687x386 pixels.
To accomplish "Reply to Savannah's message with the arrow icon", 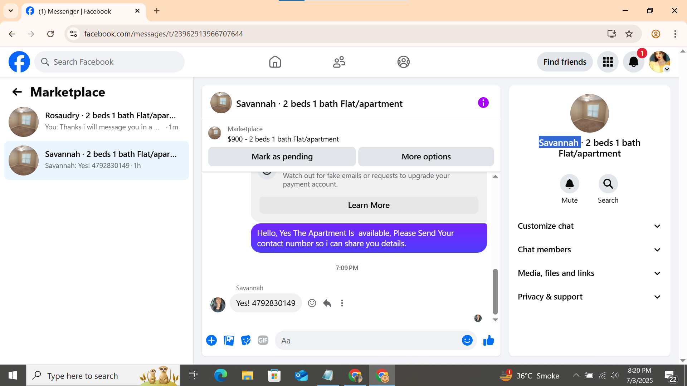I will 327,303.
